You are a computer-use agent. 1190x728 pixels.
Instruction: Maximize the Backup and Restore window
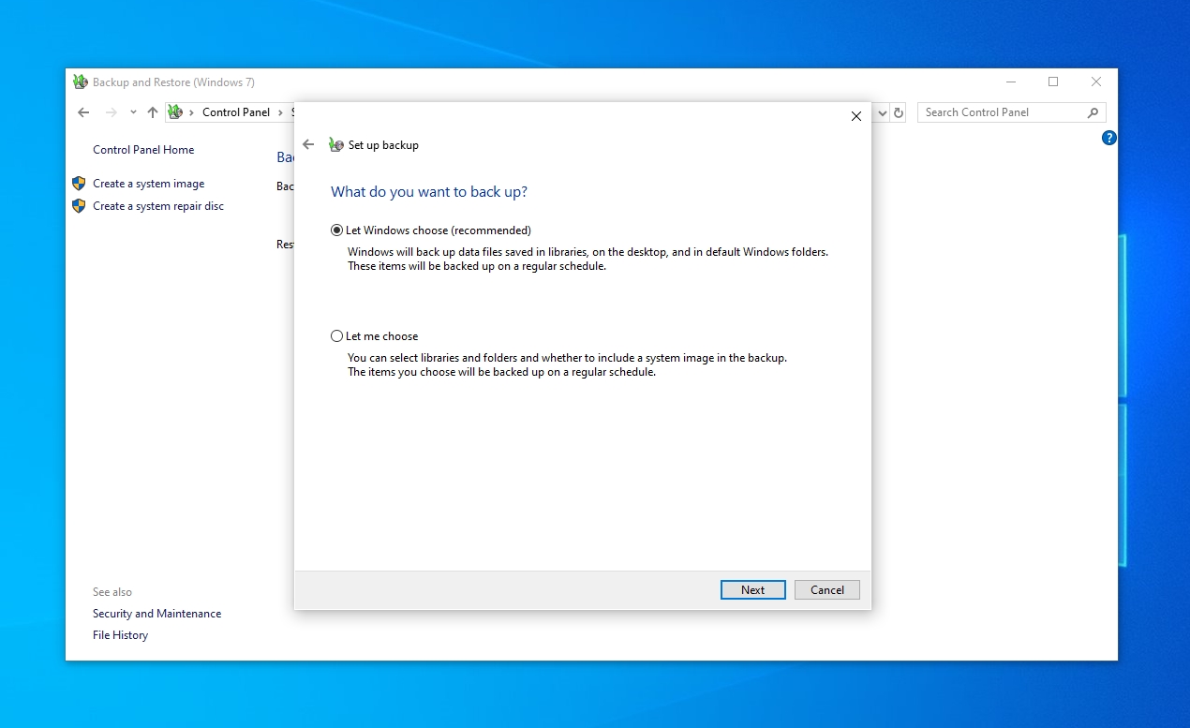pyautogui.click(x=1053, y=82)
